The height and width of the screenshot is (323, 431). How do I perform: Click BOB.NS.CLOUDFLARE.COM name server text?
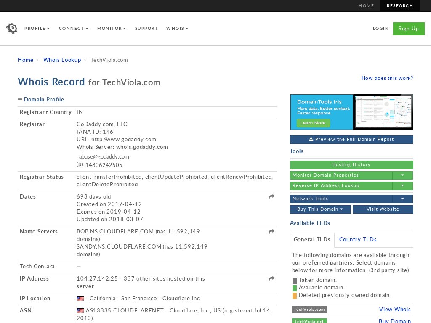(115, 232)
